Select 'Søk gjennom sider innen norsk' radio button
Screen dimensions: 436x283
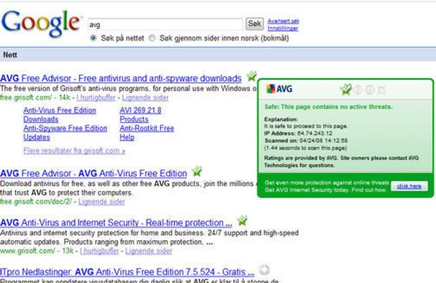[152, 38]
